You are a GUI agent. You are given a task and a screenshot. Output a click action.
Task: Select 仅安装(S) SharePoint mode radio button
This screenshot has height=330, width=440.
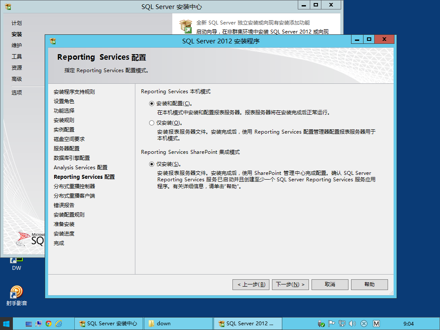(x=152, y=164)
